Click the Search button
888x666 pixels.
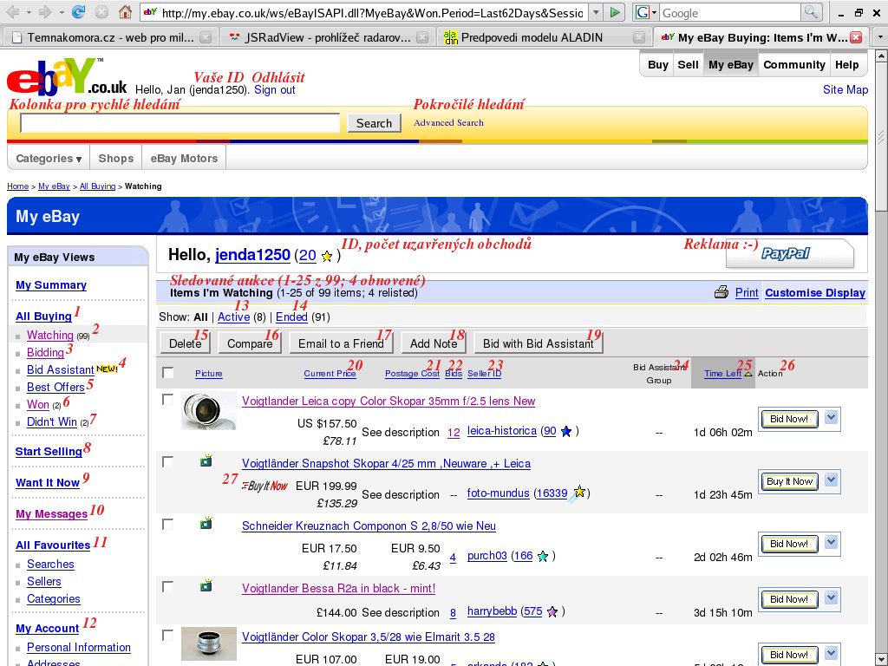click(x=374, y=123)
